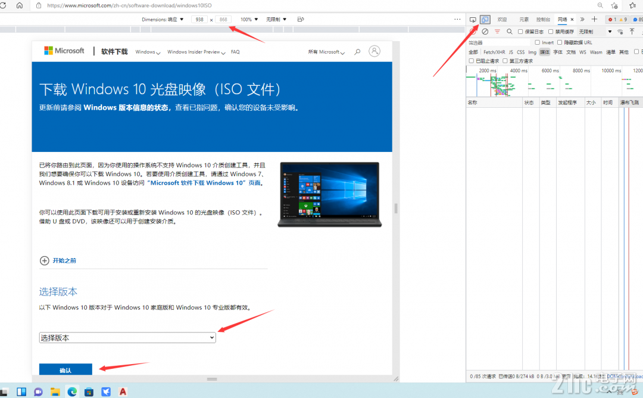Click the Windows 版本信息的状态 link

126,107
